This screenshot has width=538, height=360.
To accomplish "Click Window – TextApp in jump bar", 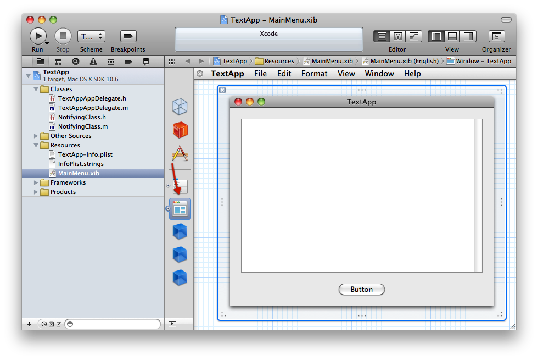I will click(479, 61).
